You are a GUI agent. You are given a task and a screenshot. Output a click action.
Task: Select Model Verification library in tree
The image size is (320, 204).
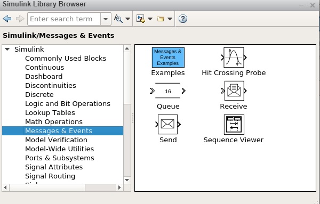56,140
